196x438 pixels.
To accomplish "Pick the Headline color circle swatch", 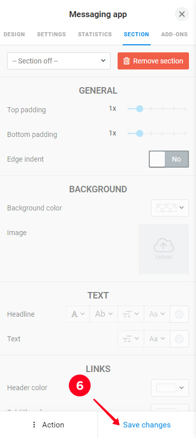I will pyautogui.click(x=179, y=314).
